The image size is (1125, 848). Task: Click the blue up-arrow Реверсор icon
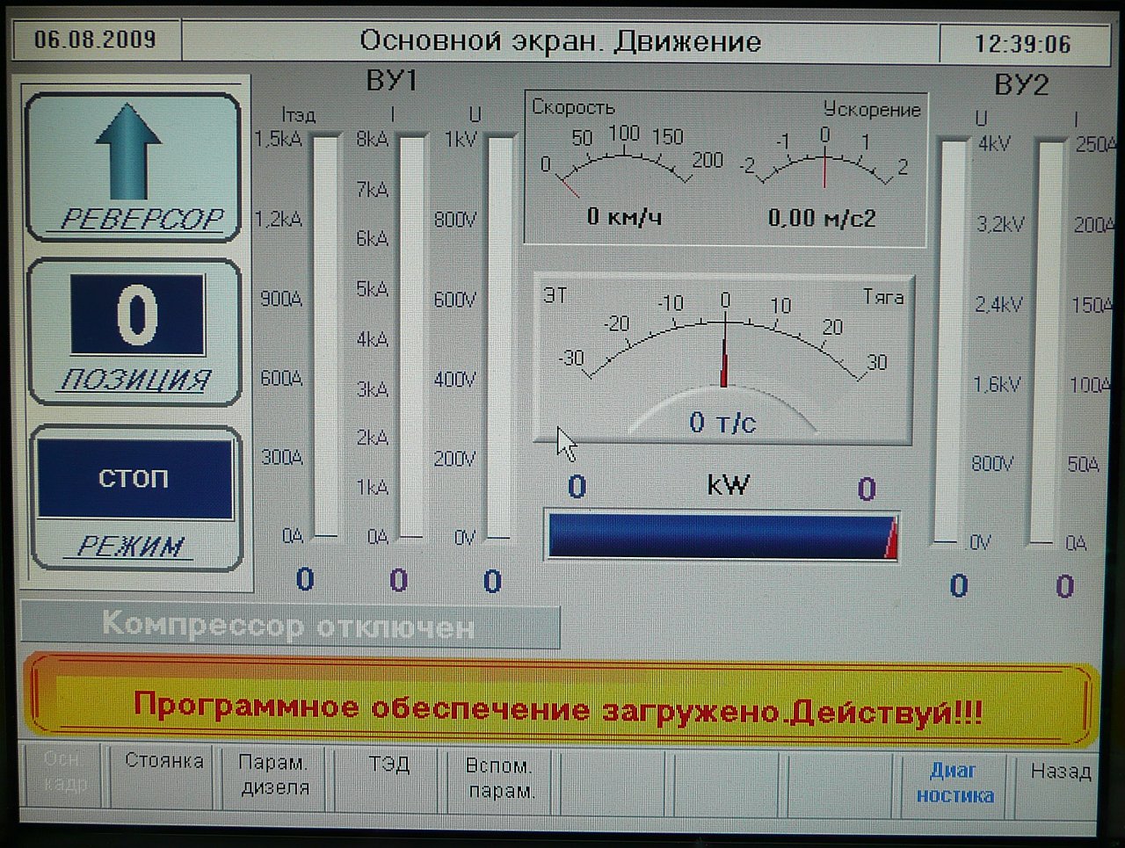[128, 151]
